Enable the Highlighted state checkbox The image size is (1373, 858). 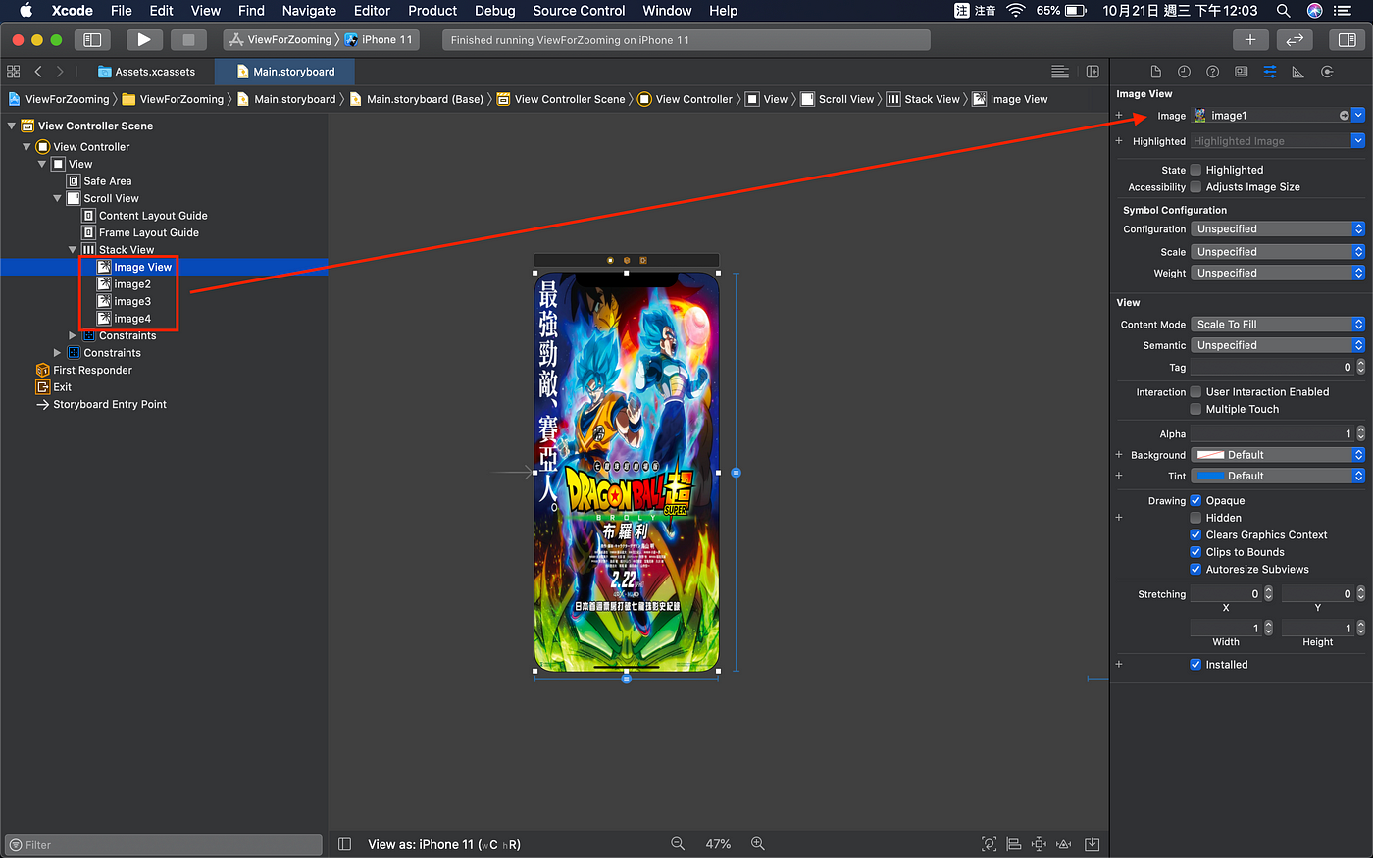click(1195, 170)
